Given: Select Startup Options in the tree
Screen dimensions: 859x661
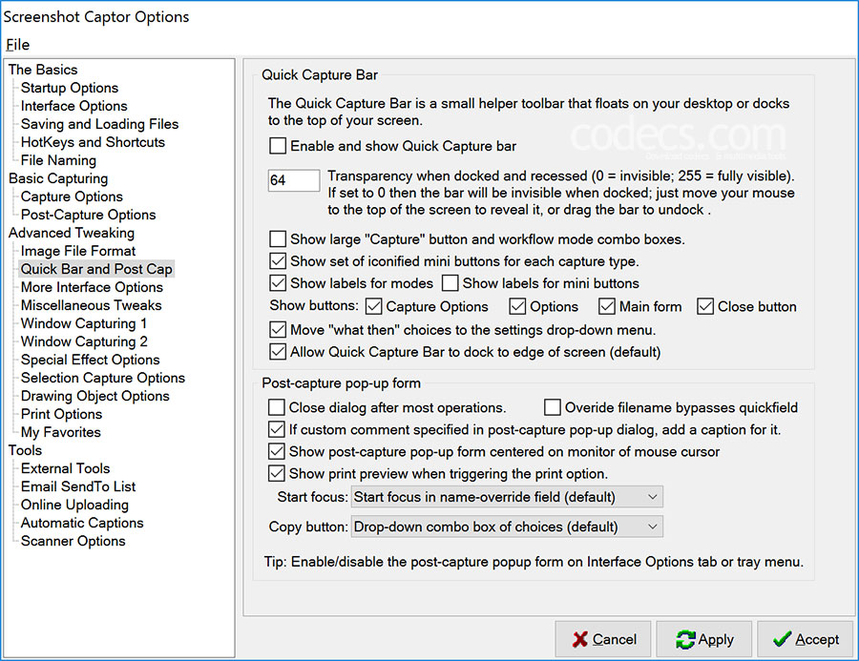Looking at the screenshot, I should [x=70, y=88].
